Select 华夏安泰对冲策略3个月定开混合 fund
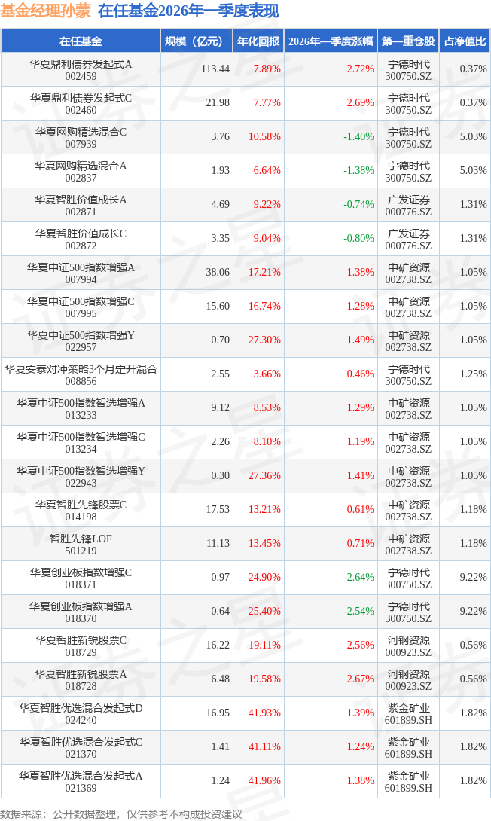491x821 pixels. pos(81,374)
